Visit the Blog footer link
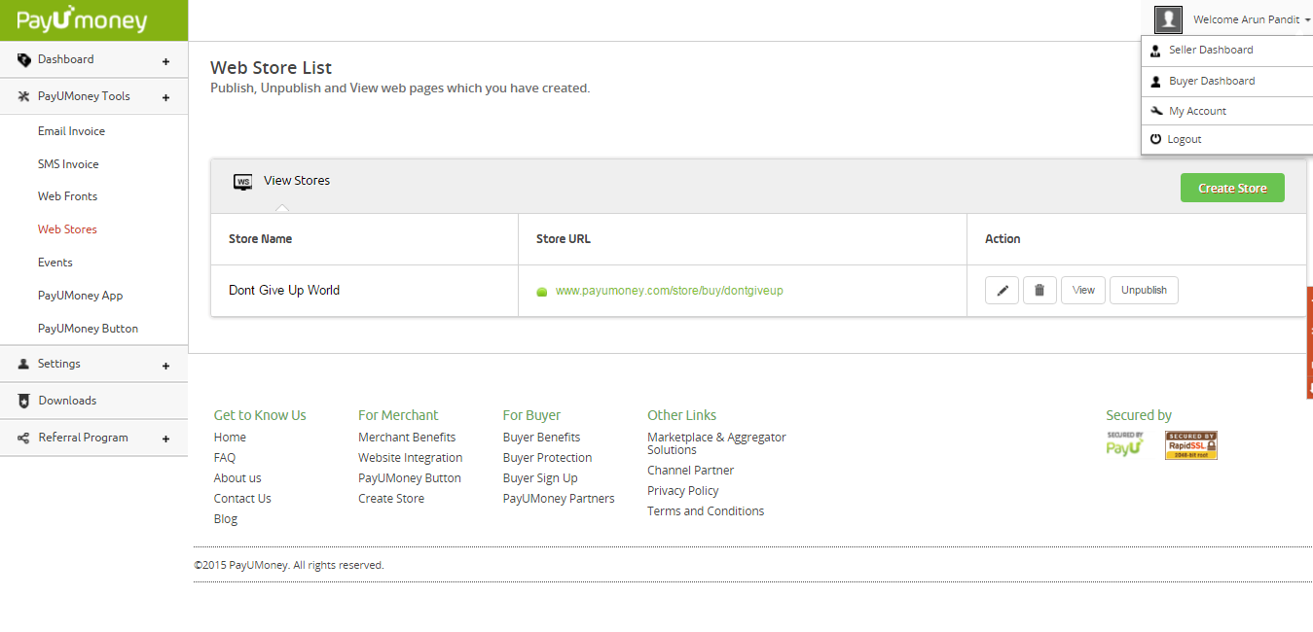Screen dimensions: 1313x632 click(x=226, y=519)
